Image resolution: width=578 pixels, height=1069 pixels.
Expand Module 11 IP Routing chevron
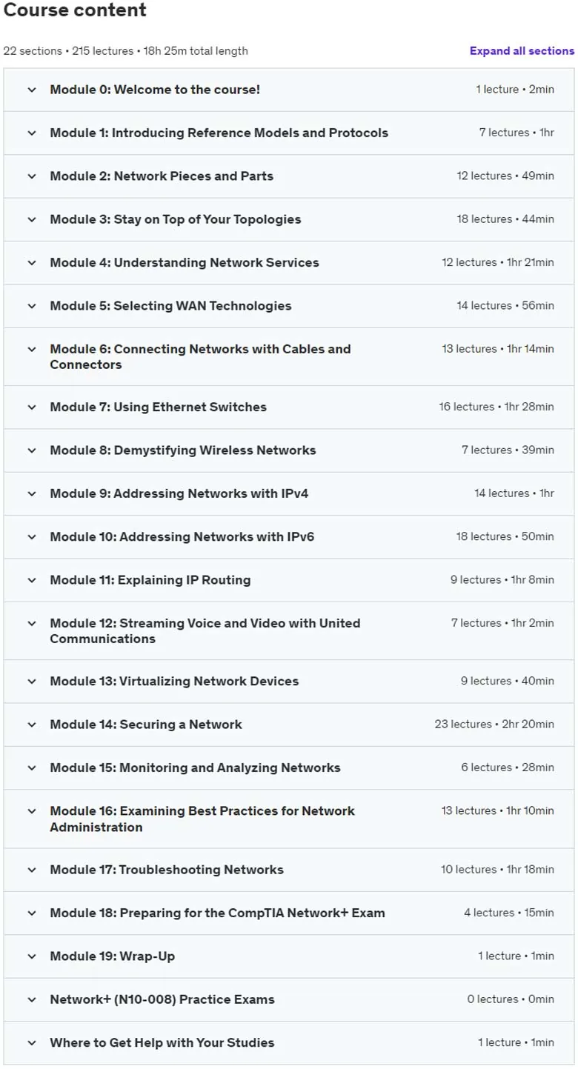click(31, 580)
